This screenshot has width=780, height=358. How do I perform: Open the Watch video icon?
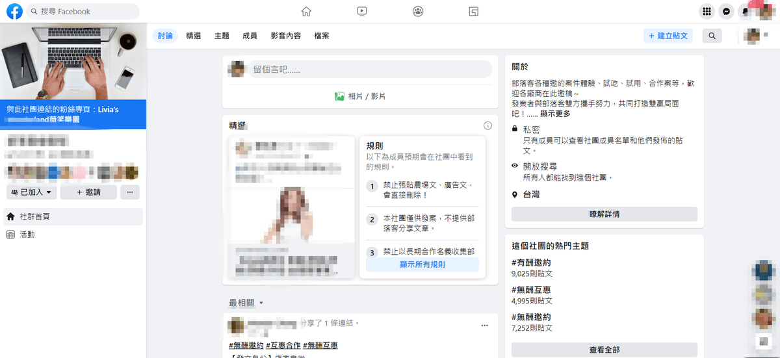[x=362, y=11]
